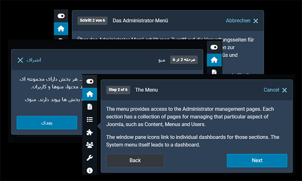This screenshot has width=302, height=181.
Task: Click the 'Schritt 2 von 6' badge
Action: tap(92, 21)
